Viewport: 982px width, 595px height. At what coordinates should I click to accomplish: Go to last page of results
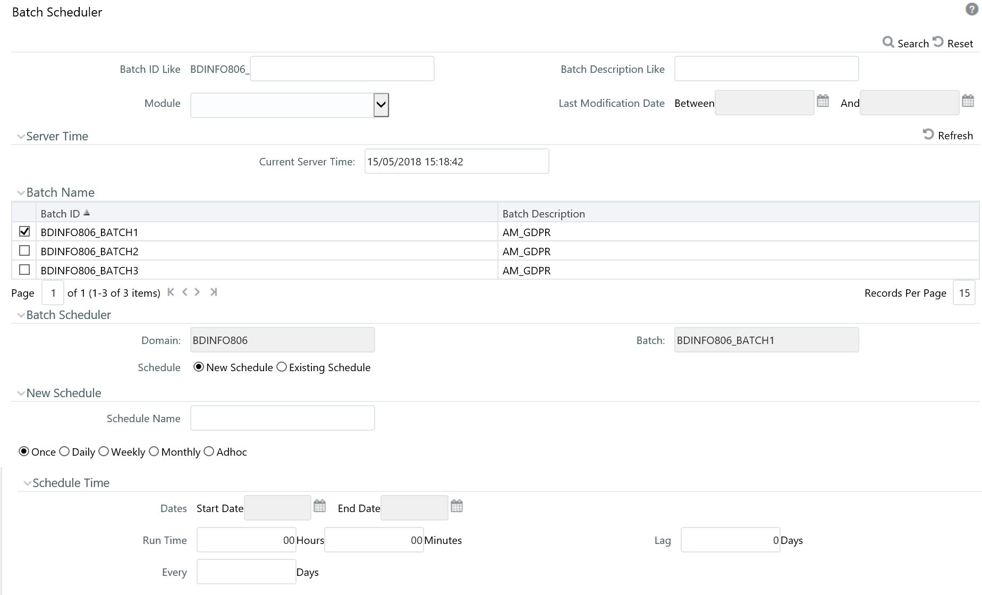(x=214, y=292)
